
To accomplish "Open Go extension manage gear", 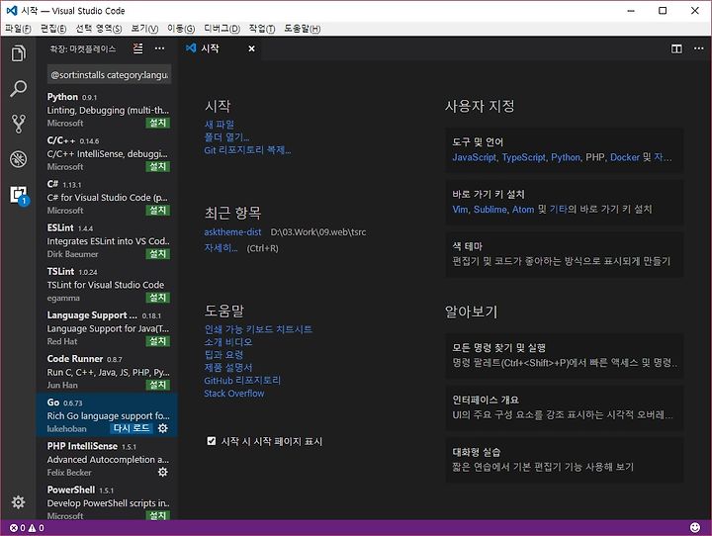I will (162, 428).
